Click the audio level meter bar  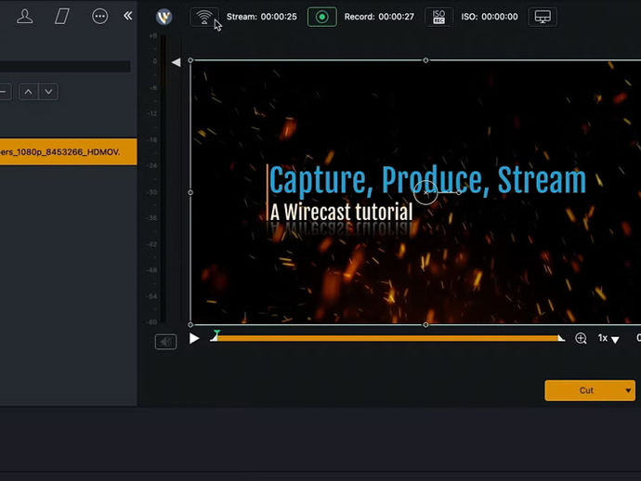coord(164,178)
